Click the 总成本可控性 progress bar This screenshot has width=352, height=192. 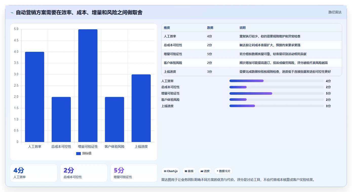click(277, 87)
